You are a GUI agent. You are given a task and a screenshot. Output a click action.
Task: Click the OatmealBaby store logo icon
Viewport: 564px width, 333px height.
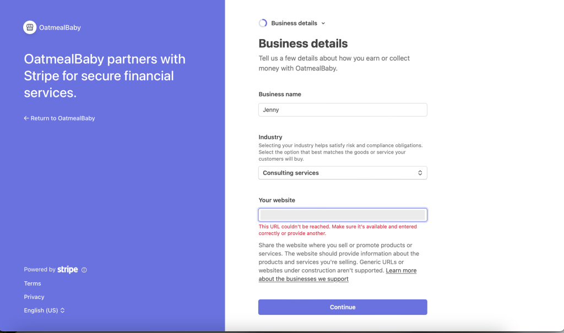pos(30,28)
